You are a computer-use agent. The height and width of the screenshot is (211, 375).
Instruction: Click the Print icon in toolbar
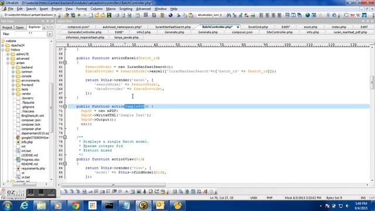pyautogui.click(x=117, y=15)
